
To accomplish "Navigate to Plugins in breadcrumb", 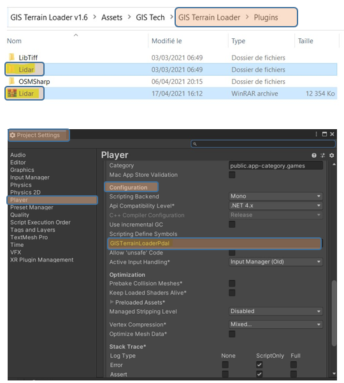I will pos(266,17).
